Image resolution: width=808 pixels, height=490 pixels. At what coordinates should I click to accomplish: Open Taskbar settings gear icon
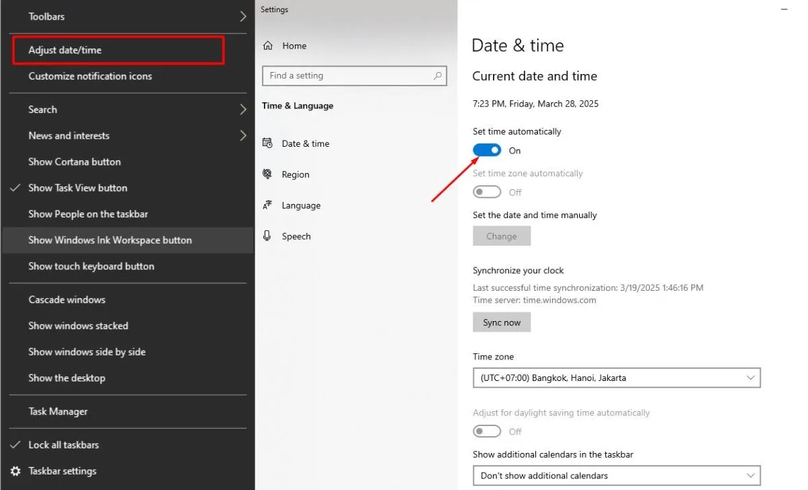[x=15, y=471]
